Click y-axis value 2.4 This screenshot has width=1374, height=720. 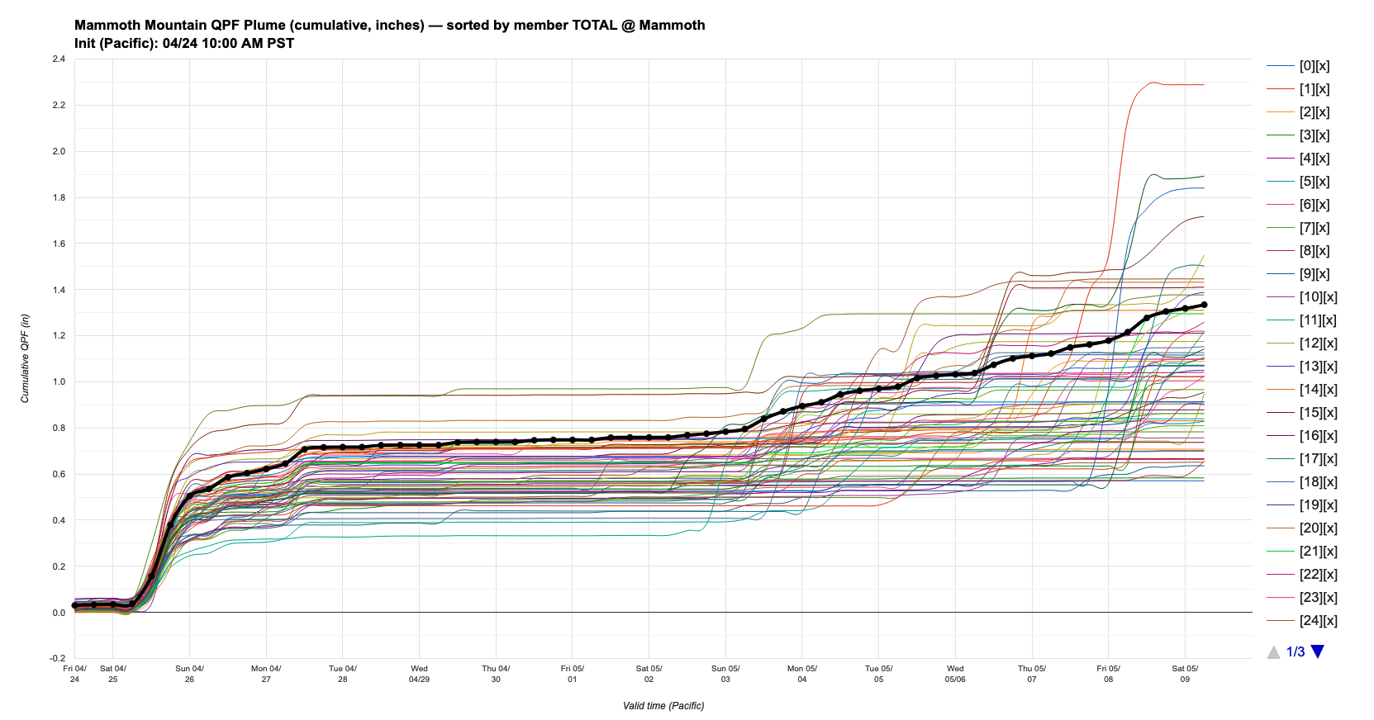tap(58, 59)
